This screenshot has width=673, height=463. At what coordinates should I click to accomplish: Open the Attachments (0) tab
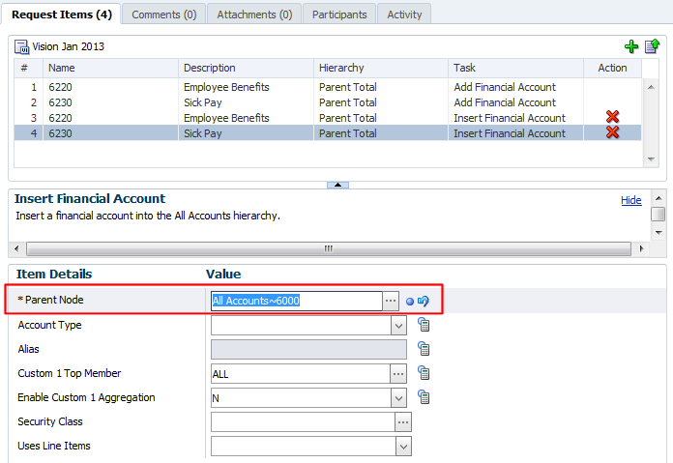254,14
